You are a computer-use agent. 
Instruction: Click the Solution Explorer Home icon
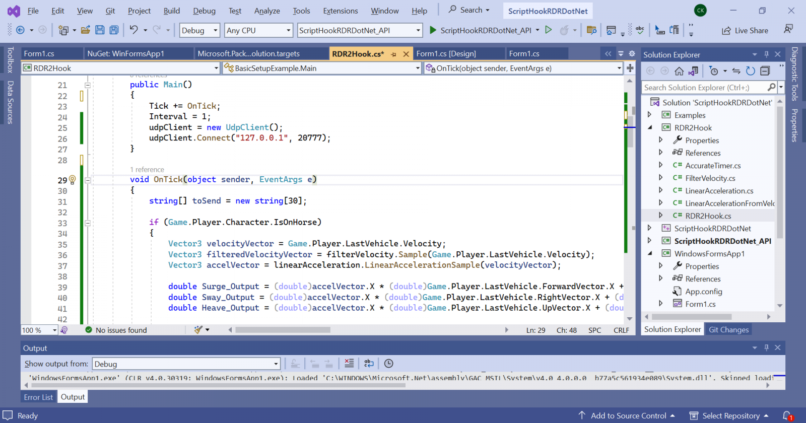[x=679, y=71]
